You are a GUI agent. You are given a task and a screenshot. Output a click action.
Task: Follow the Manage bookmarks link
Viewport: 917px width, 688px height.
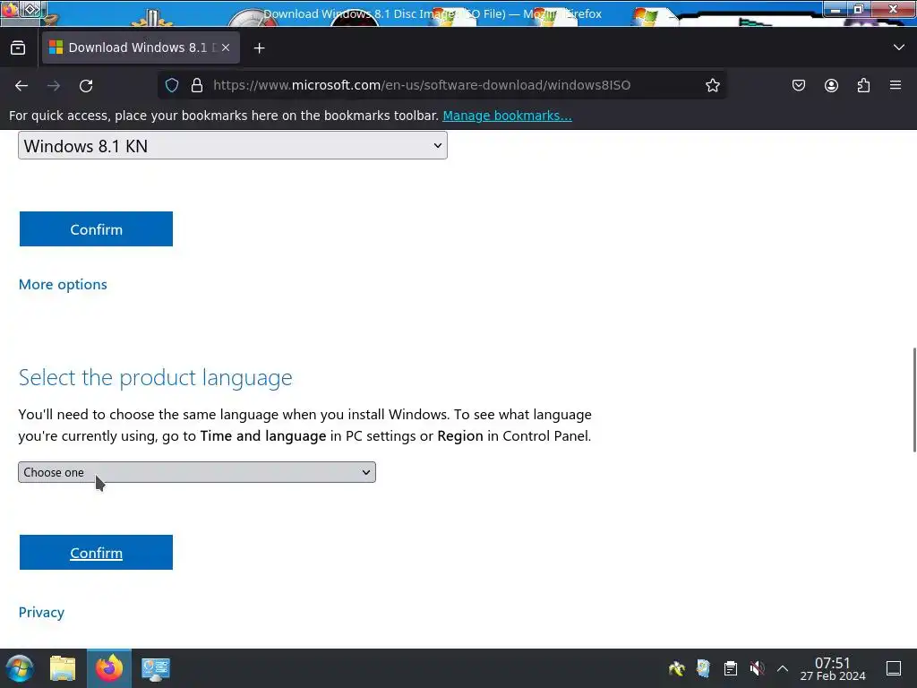507,116
